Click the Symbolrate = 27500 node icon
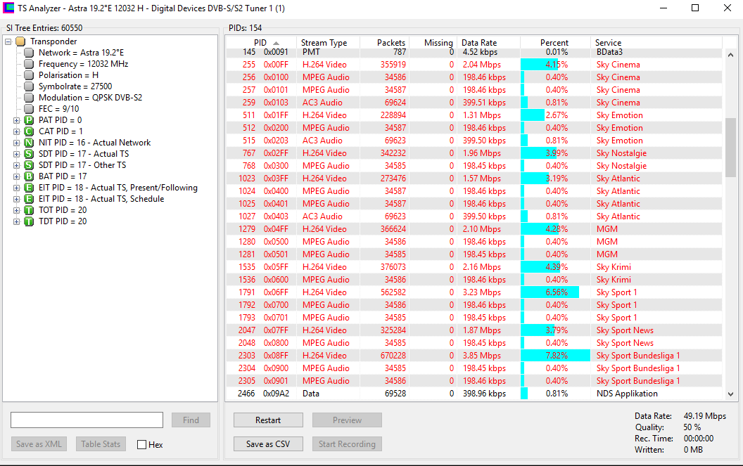The width and height of the screenshot is (743, 466). click(x=29, y=86)
